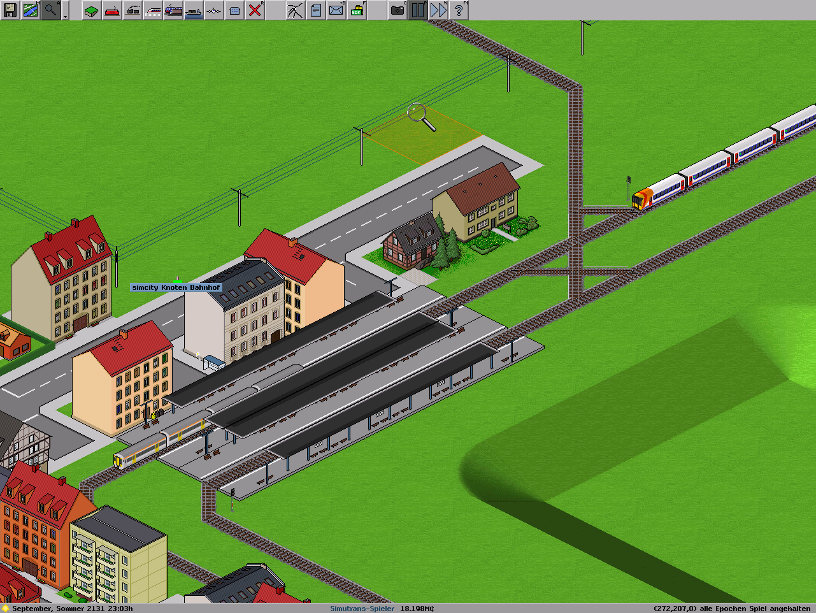Screen dimensions: 816x613
Task: Open the line management network icon
Action: [296, 10]
